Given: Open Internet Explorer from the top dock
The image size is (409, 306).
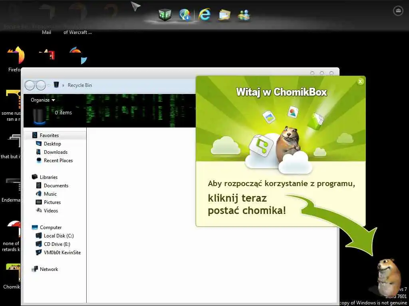Looking at the screenshot, I should point(204,14).
